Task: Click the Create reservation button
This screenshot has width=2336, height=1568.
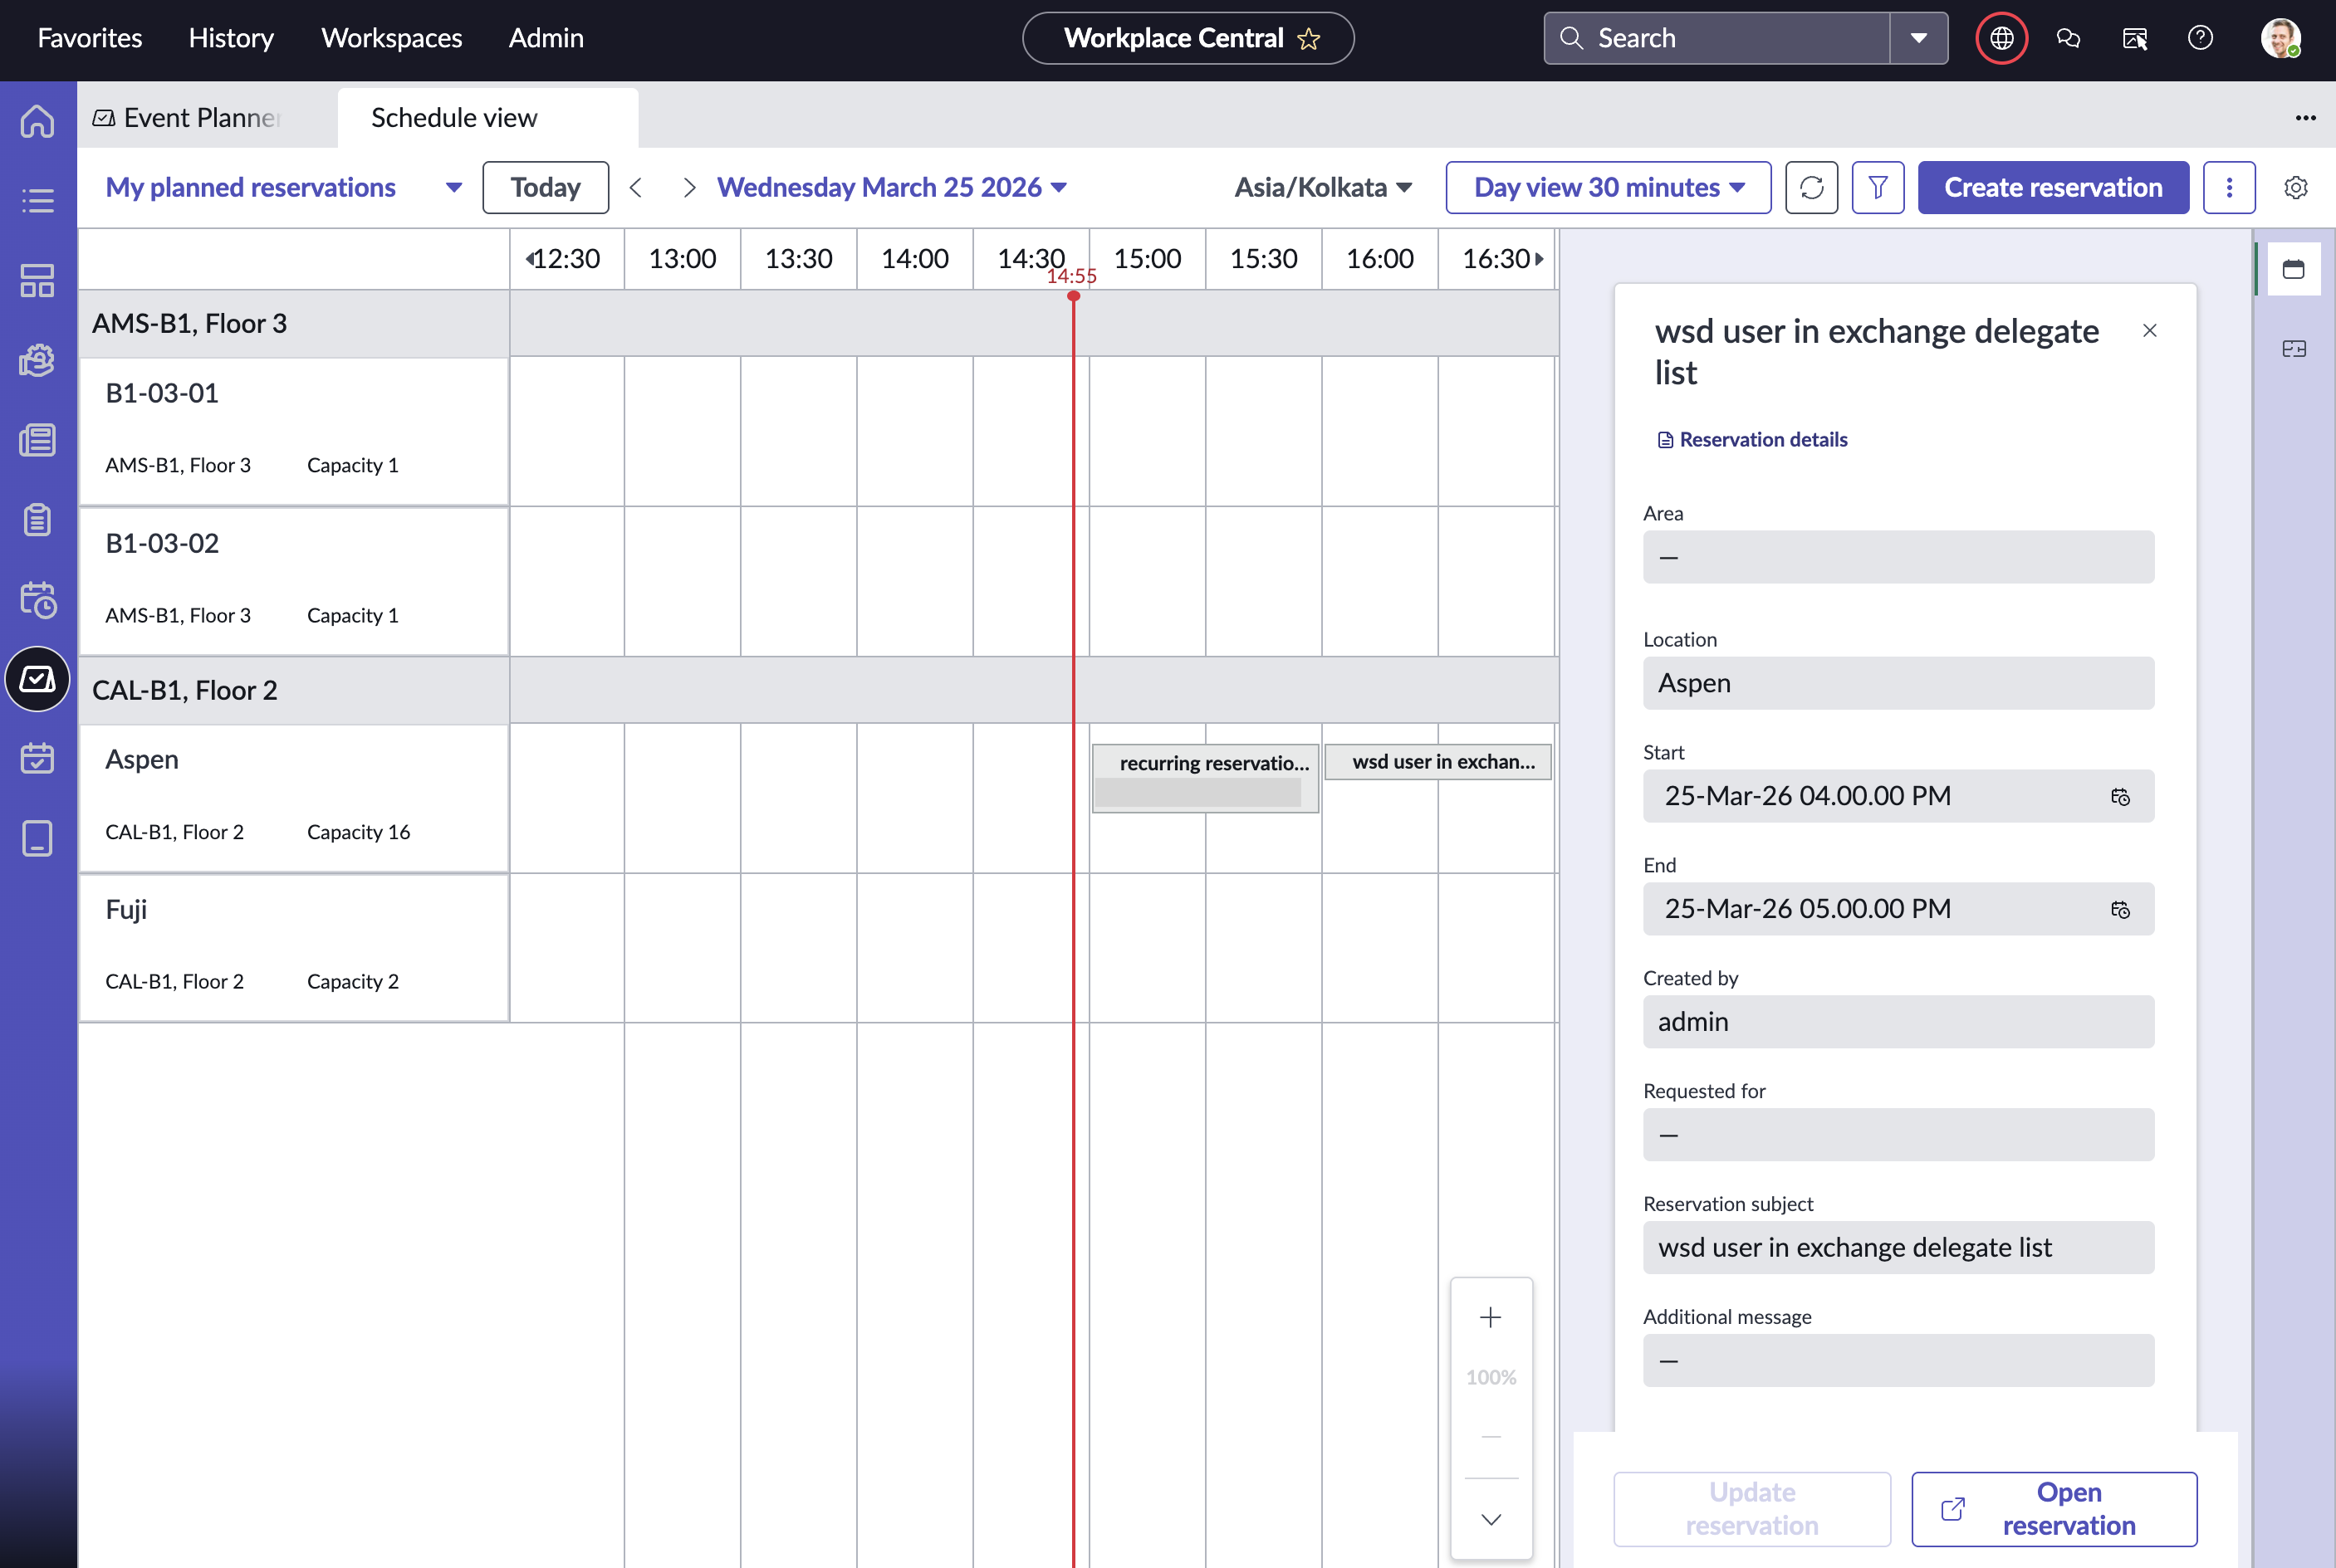Action: click(x=2052, y=187)
